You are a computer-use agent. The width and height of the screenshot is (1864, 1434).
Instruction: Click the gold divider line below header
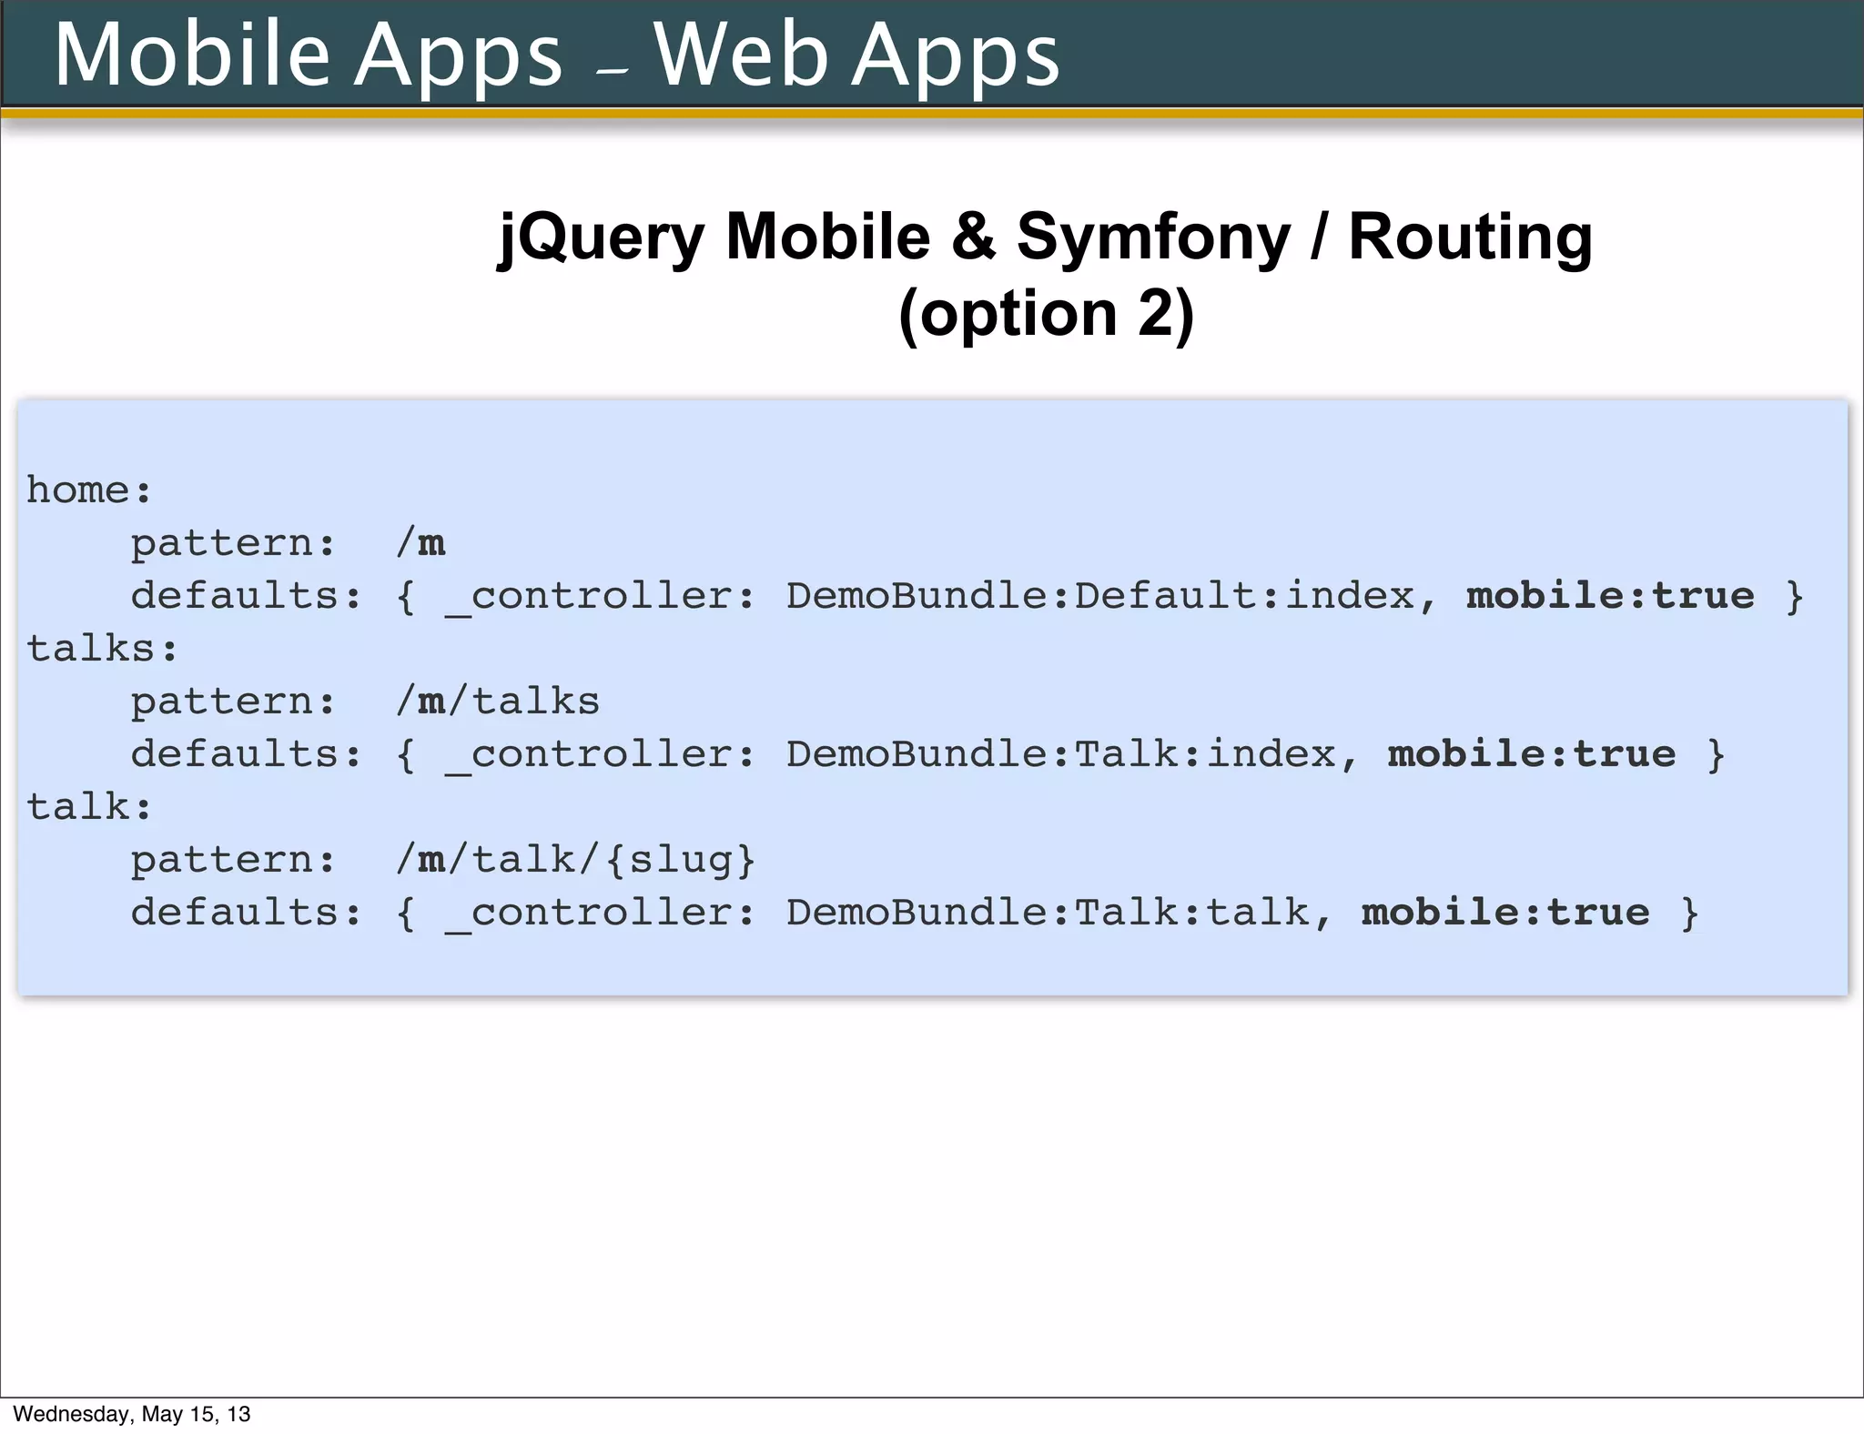(932, 114)
